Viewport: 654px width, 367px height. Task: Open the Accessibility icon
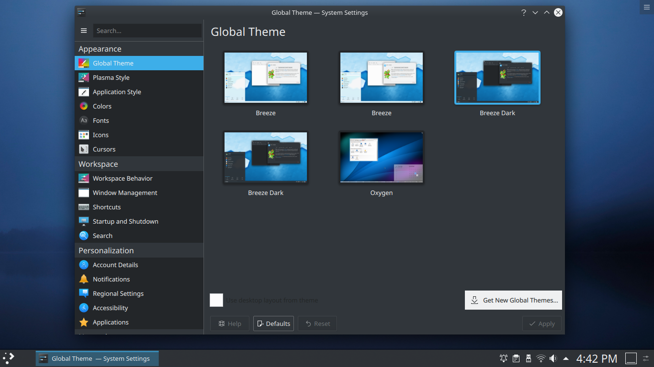pyautogui.click(x=84, y=308)
